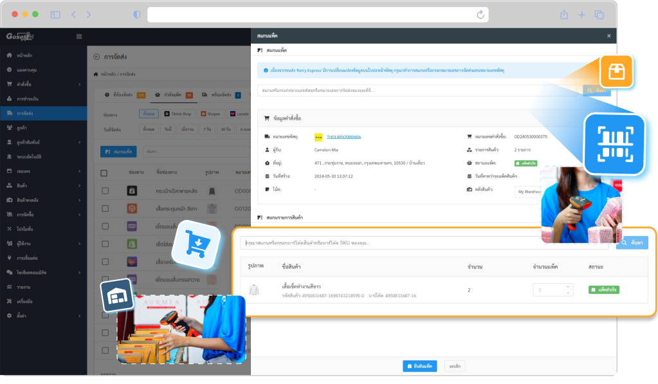The height and width of the screenshot is (384, 658).
Task: Open การเชื่อมต่อ (Connections) sidebar item
Action: tap(27, 258)
